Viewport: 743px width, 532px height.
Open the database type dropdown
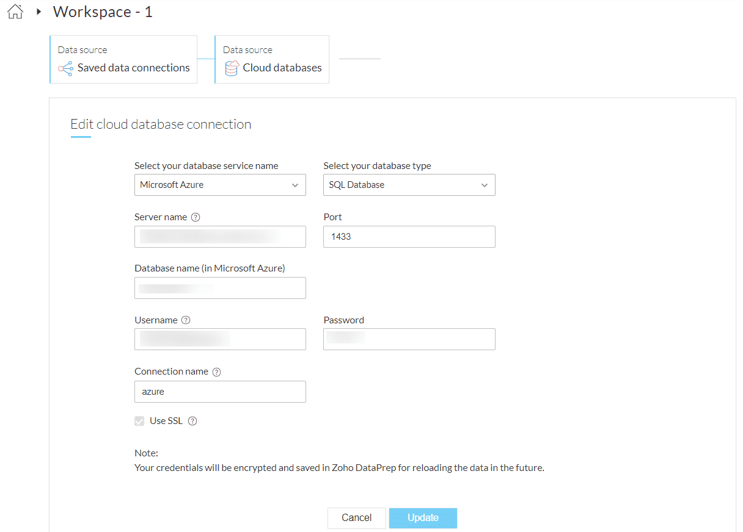tap(409, 185)
